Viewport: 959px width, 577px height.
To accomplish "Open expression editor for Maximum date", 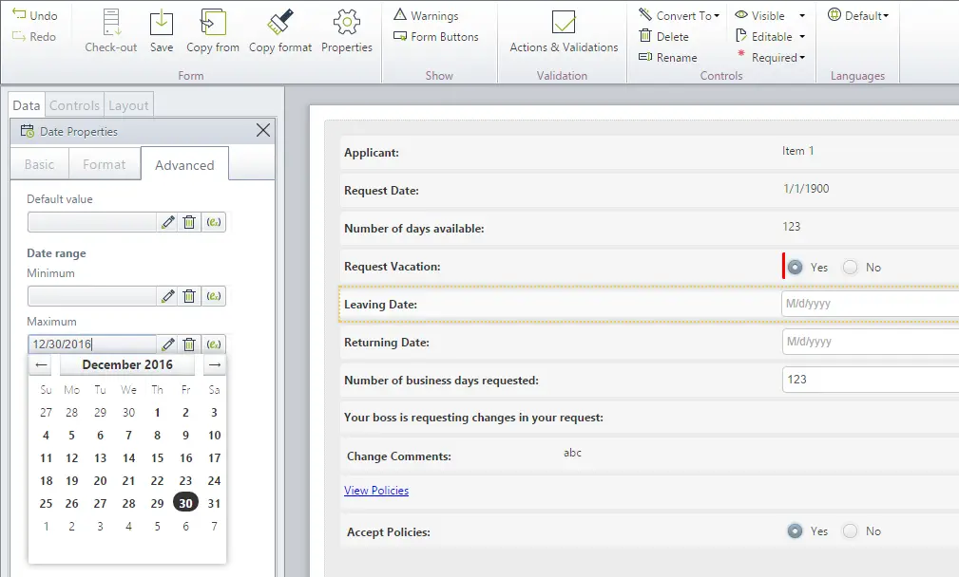I will pos(214,344).
